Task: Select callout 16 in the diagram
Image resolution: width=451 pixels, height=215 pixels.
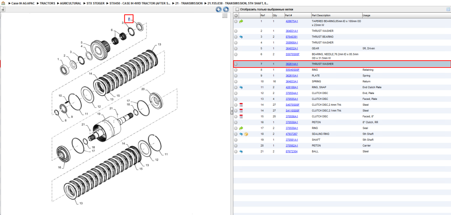Action: coord(59,167)
